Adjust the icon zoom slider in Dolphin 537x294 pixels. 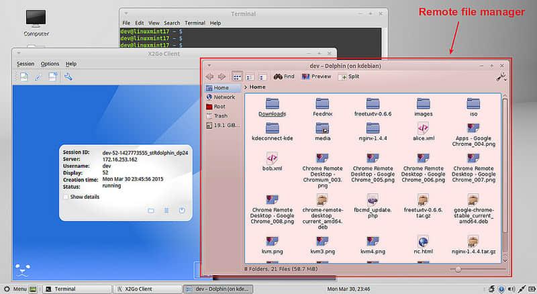[458, 268]
